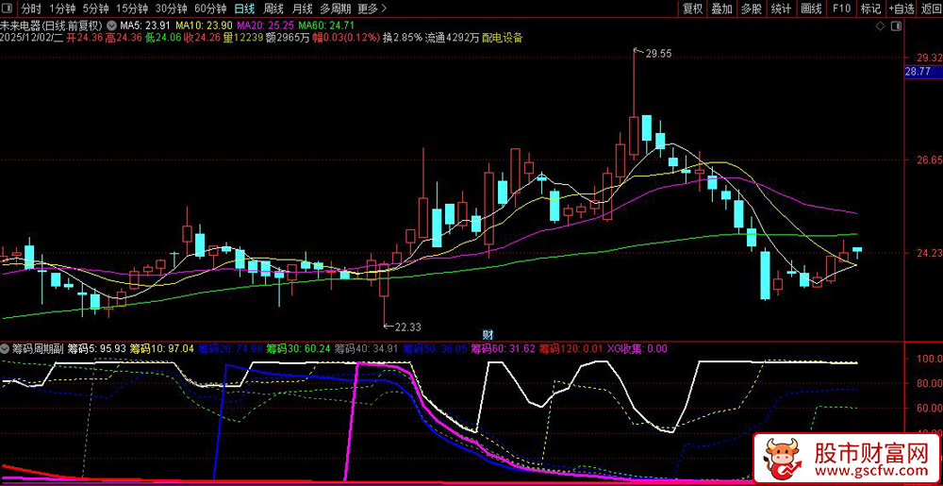Add stock with +自选 button

click(901, 8)
